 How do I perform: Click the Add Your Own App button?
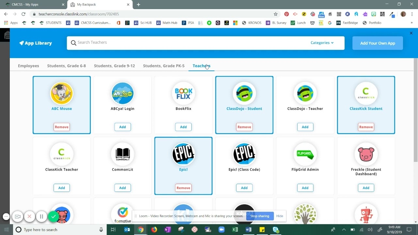(x=377, y=43)
